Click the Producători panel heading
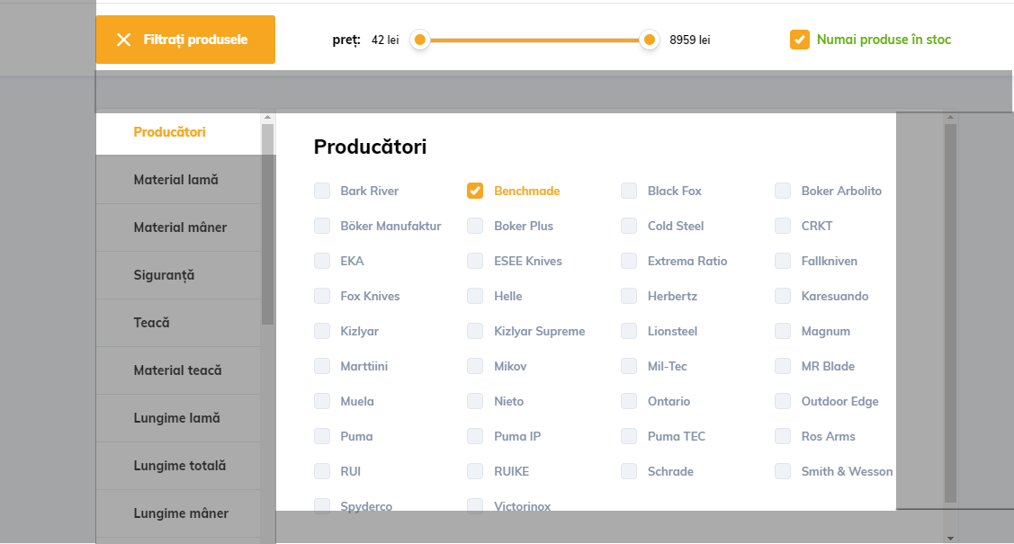 370,147
